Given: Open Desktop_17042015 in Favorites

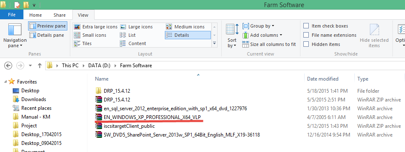Looking at the screenshot, I should tap(41, 134).
